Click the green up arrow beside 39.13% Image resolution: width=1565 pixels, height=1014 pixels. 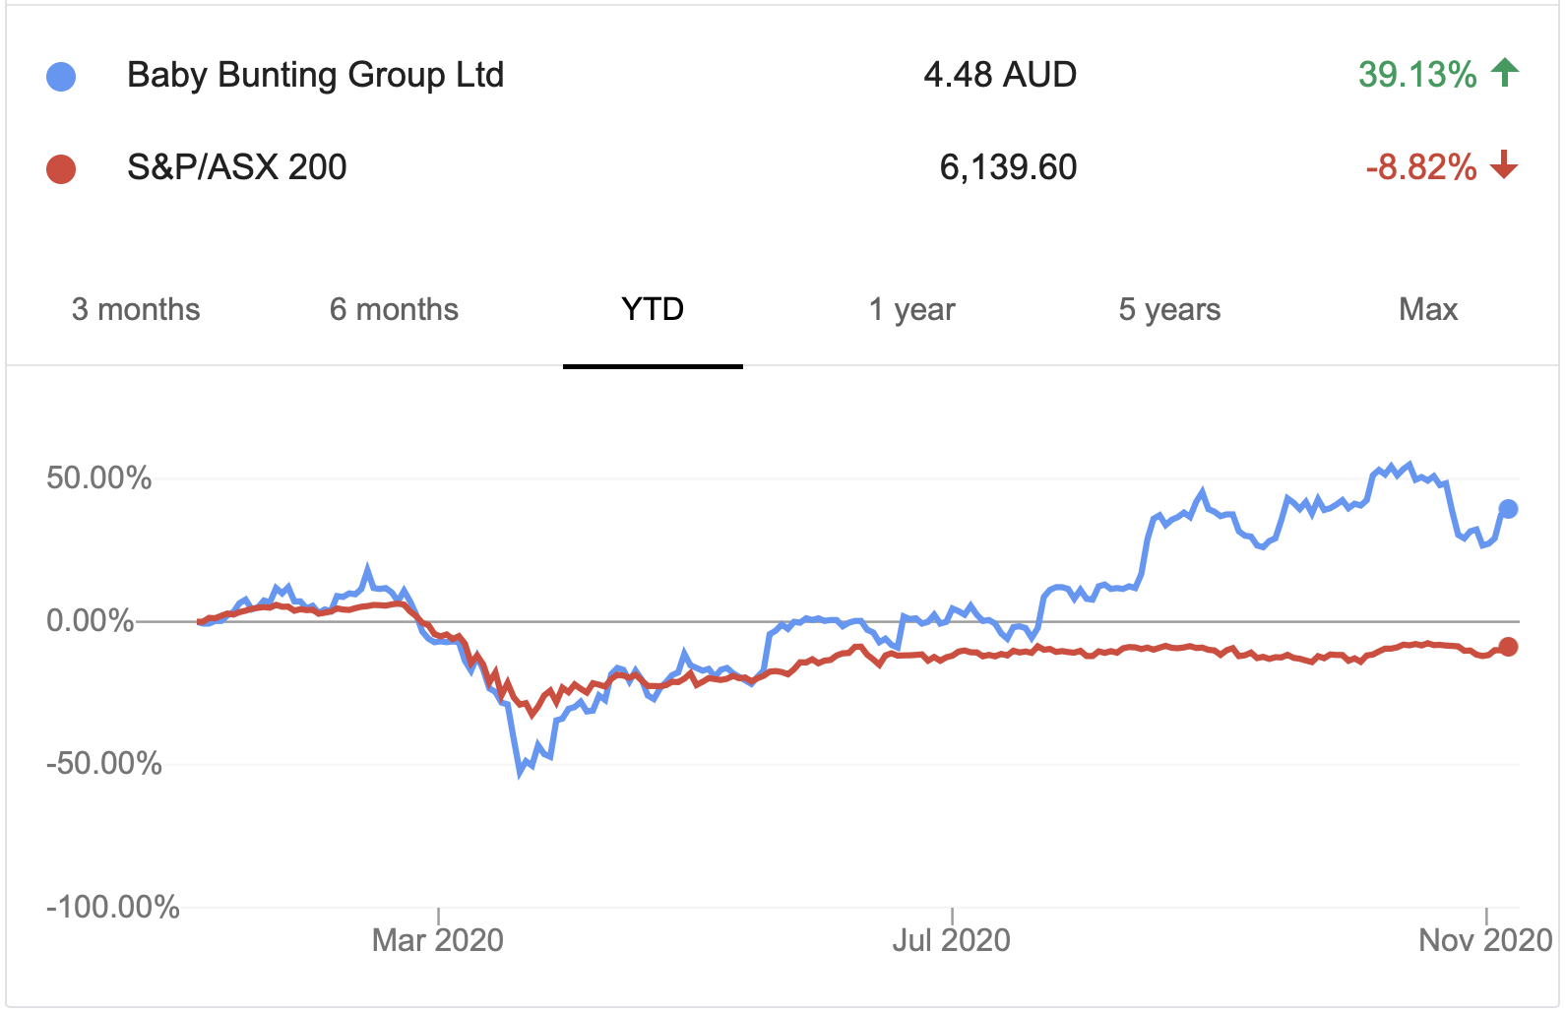[1505, 73]
